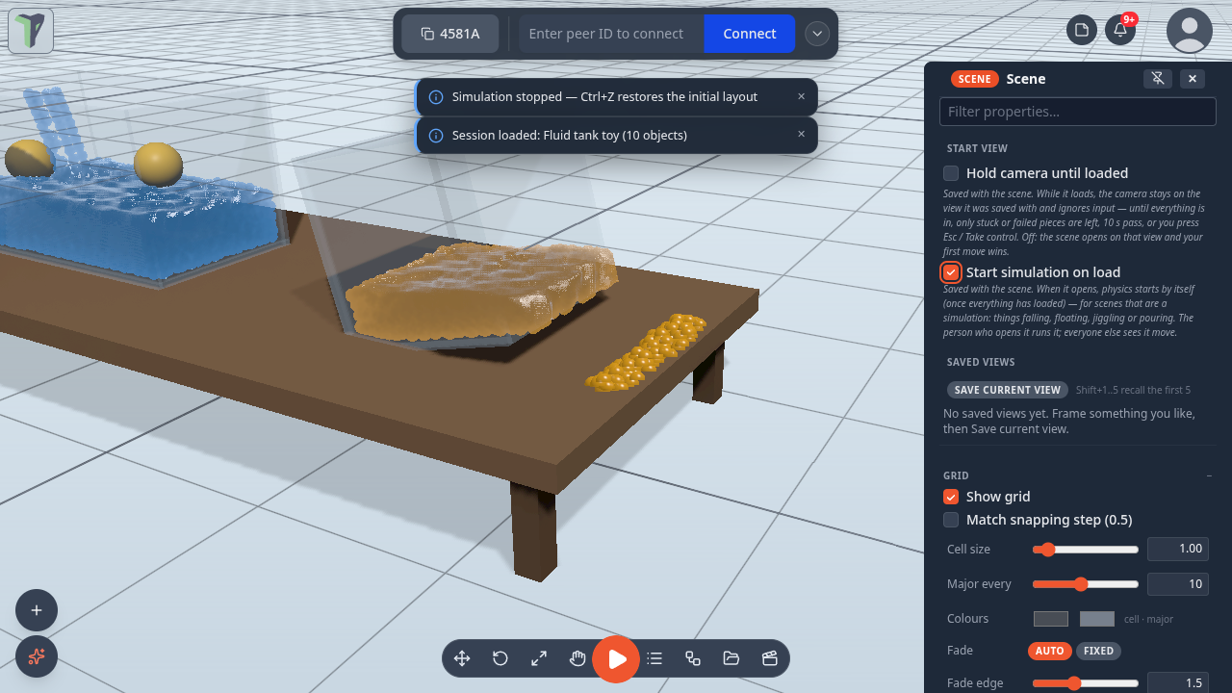Start the simulation with the play button
Image resolution: width=1232 pixels, height=693 pixels.
616,659
